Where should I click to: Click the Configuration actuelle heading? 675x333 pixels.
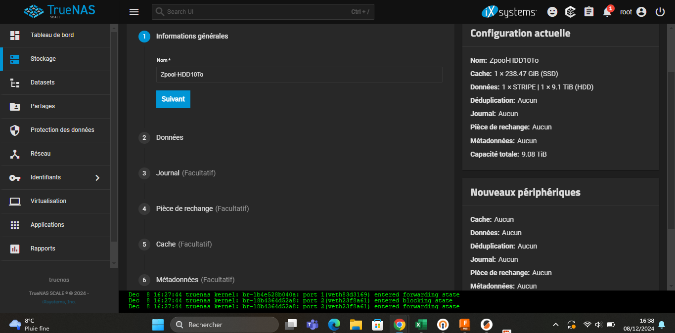(520, 33)
